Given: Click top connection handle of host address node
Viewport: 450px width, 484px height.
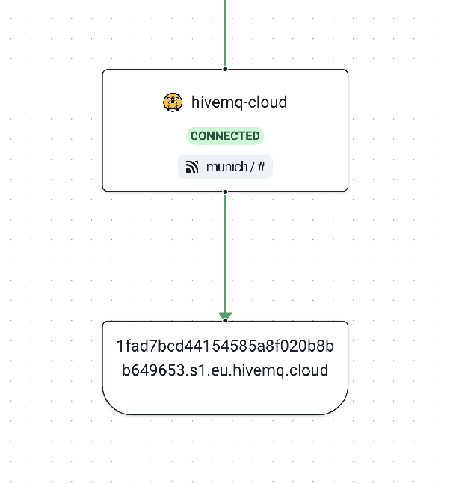Looking at the screenshot, I should (225, 322).
